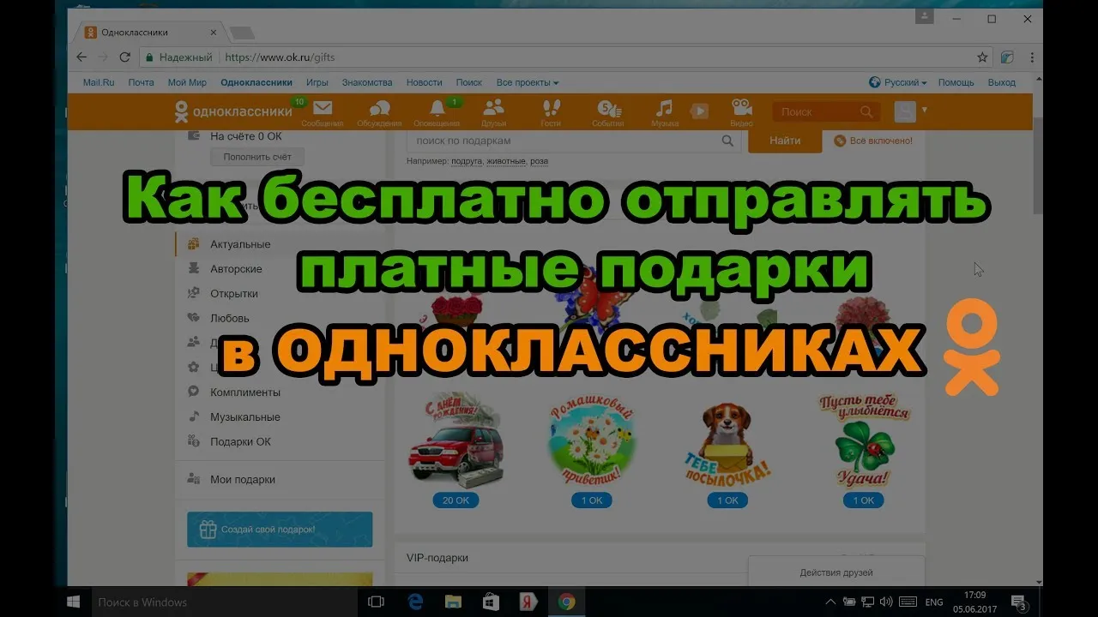
Task: Select the Ромашковый приветик daisy gift
Action: tap(592, 441)
